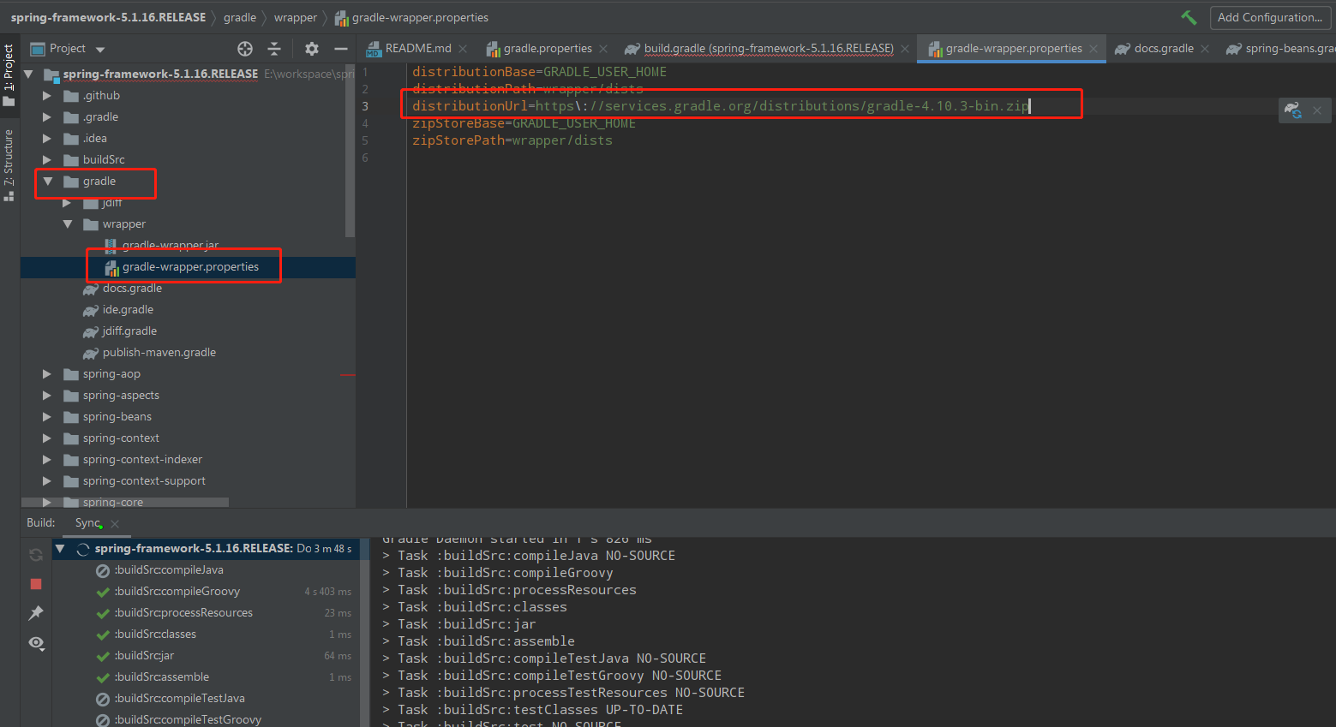The width and height of the screenshot is (1336, 727).
Task: Select the spring-context-indexer folder
Action: pos(142,460)
